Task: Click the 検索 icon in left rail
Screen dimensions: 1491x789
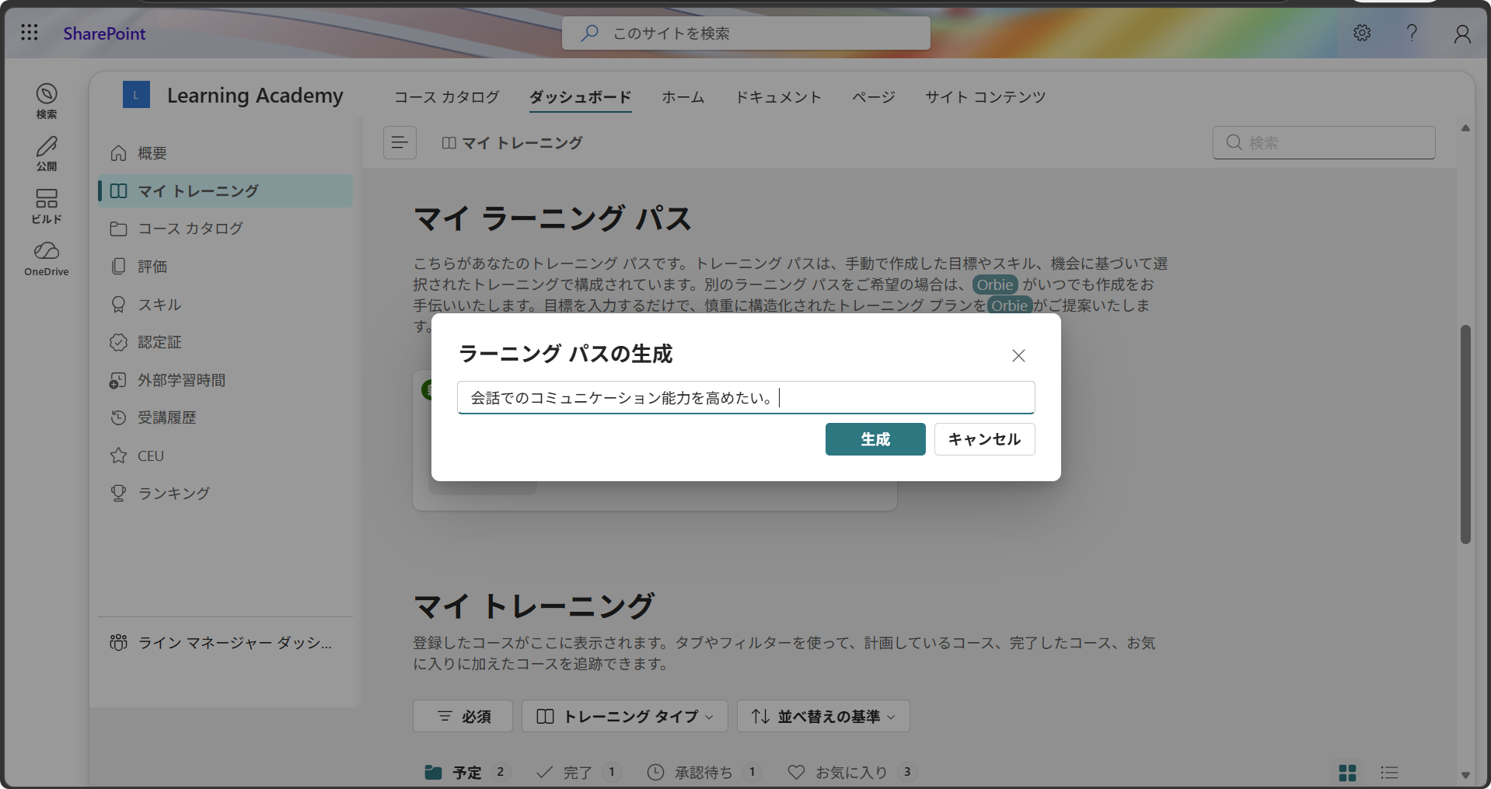Action: (x=47, y=101)
